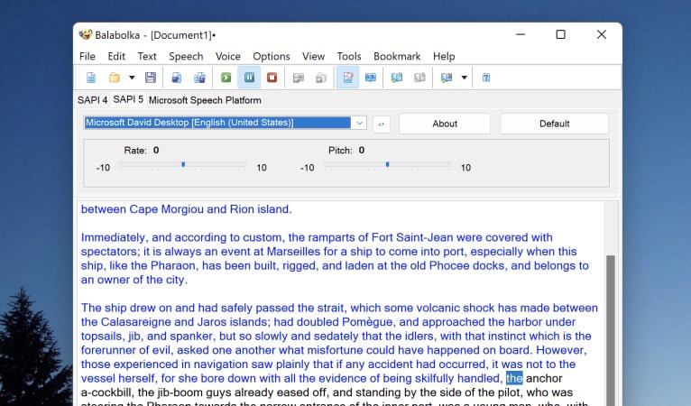Open a file using the folder icon
The width and height of the screenshot is (691, 406).
pos(115,78)
